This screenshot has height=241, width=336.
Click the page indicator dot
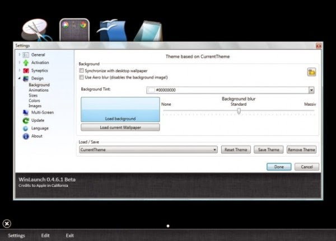(x=168, y=226)
